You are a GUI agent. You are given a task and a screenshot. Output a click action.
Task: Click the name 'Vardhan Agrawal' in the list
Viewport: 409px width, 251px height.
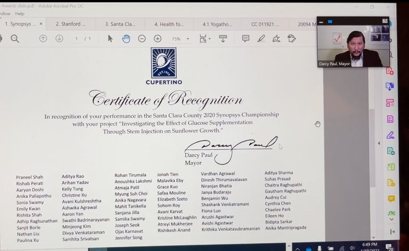(218, 174)
